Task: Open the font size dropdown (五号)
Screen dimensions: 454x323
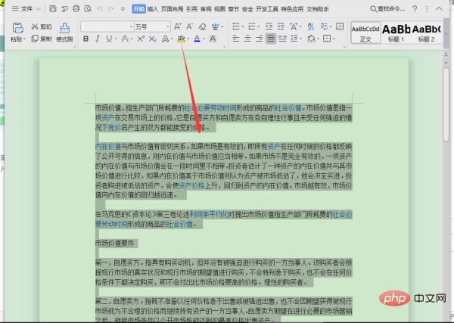Action: (150, 26)
